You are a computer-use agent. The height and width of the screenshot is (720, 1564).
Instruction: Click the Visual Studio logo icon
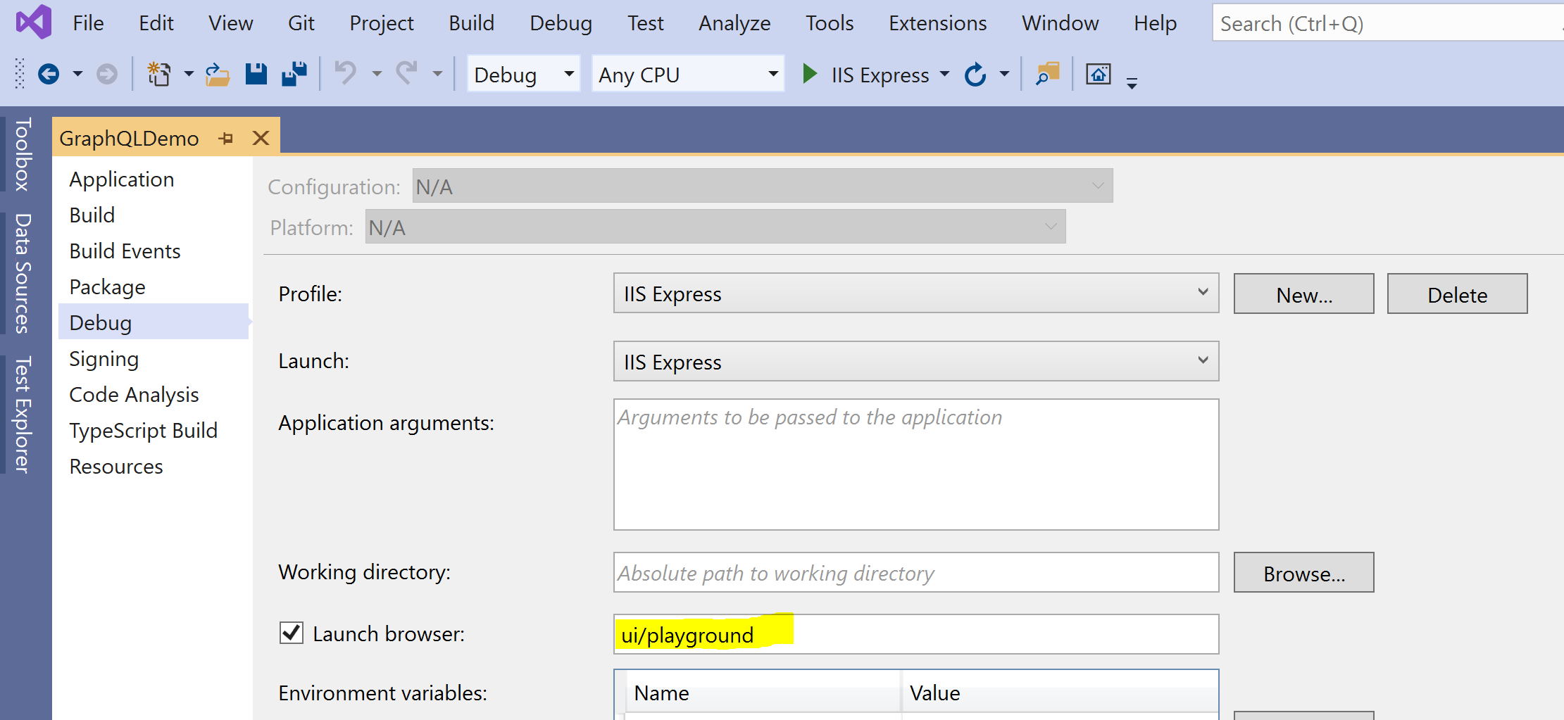[34, 21]
